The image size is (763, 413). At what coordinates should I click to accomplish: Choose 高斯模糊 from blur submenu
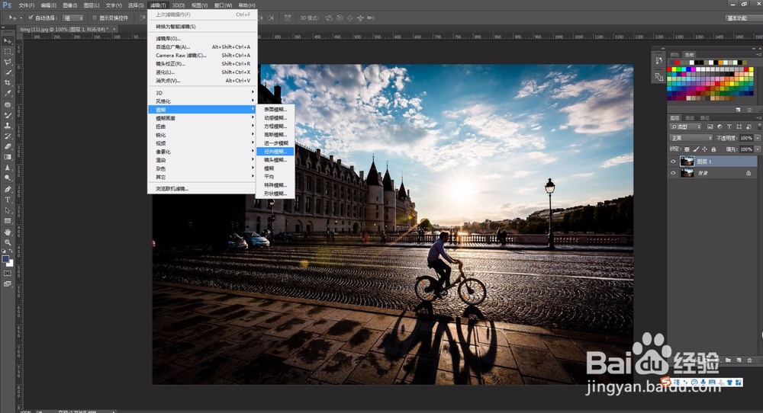(275, 135)
